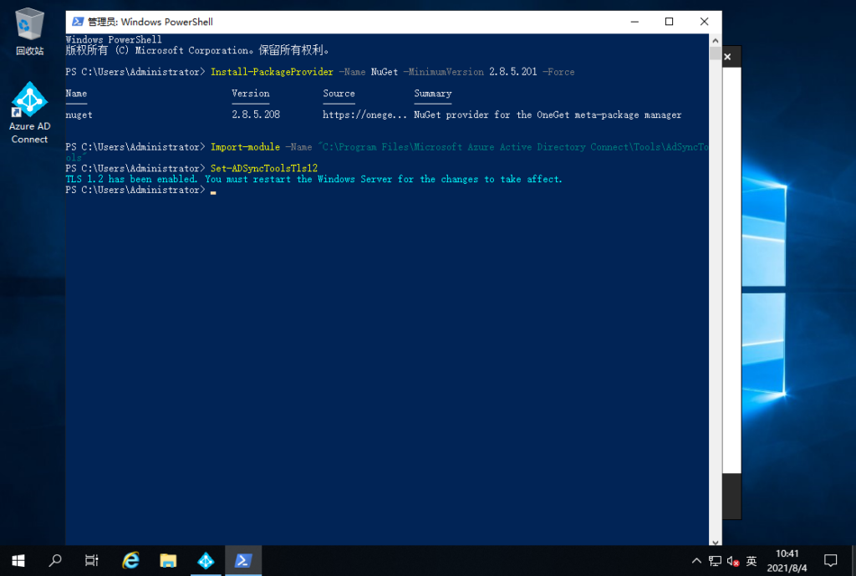The image size is (856, 576).
Task: Open taskbar search with the magnifier icon
Action: click(x=55, y=561)
